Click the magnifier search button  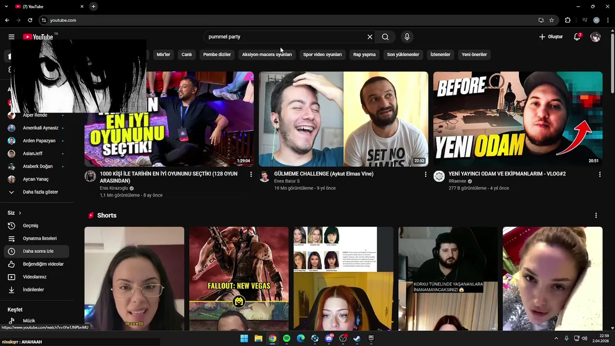click(385, 37)
